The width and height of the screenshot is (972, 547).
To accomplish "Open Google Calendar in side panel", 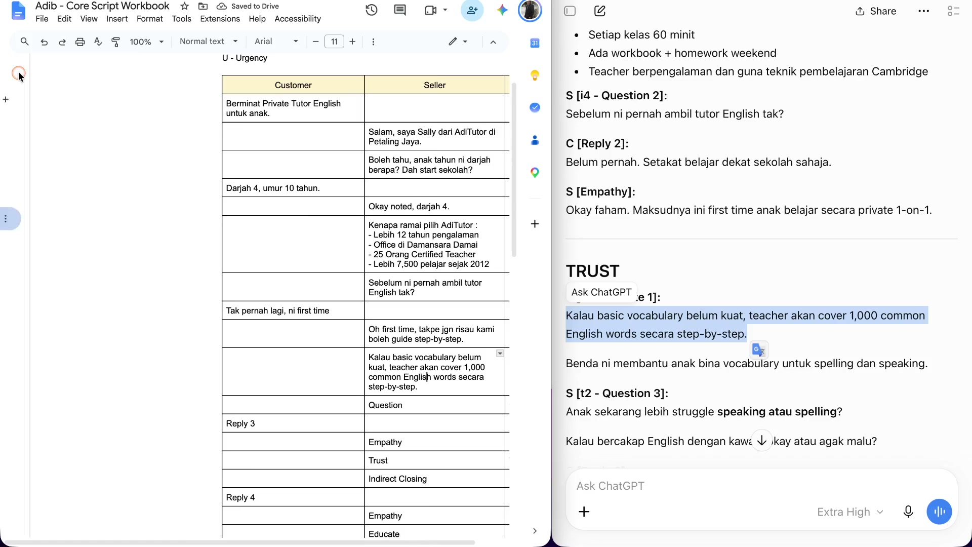I will click(535, 43).
